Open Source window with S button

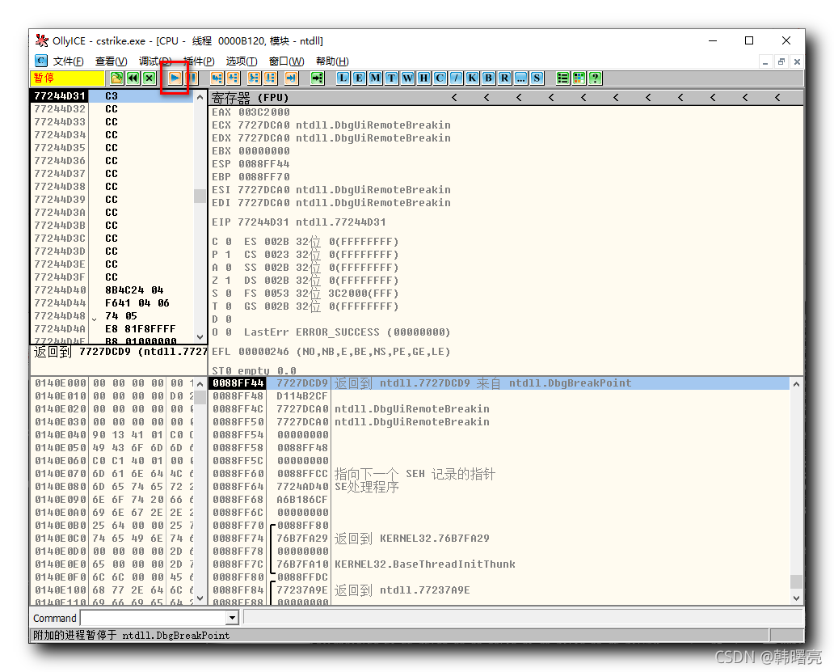coord(537,78)
